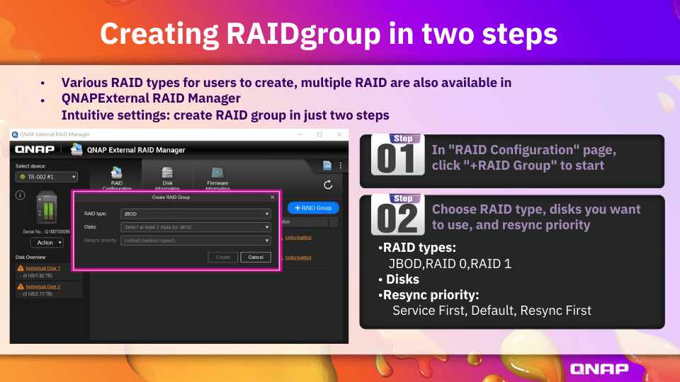
Task: Click the QNAP window title bar icon
Action: [x=15, y=134]
